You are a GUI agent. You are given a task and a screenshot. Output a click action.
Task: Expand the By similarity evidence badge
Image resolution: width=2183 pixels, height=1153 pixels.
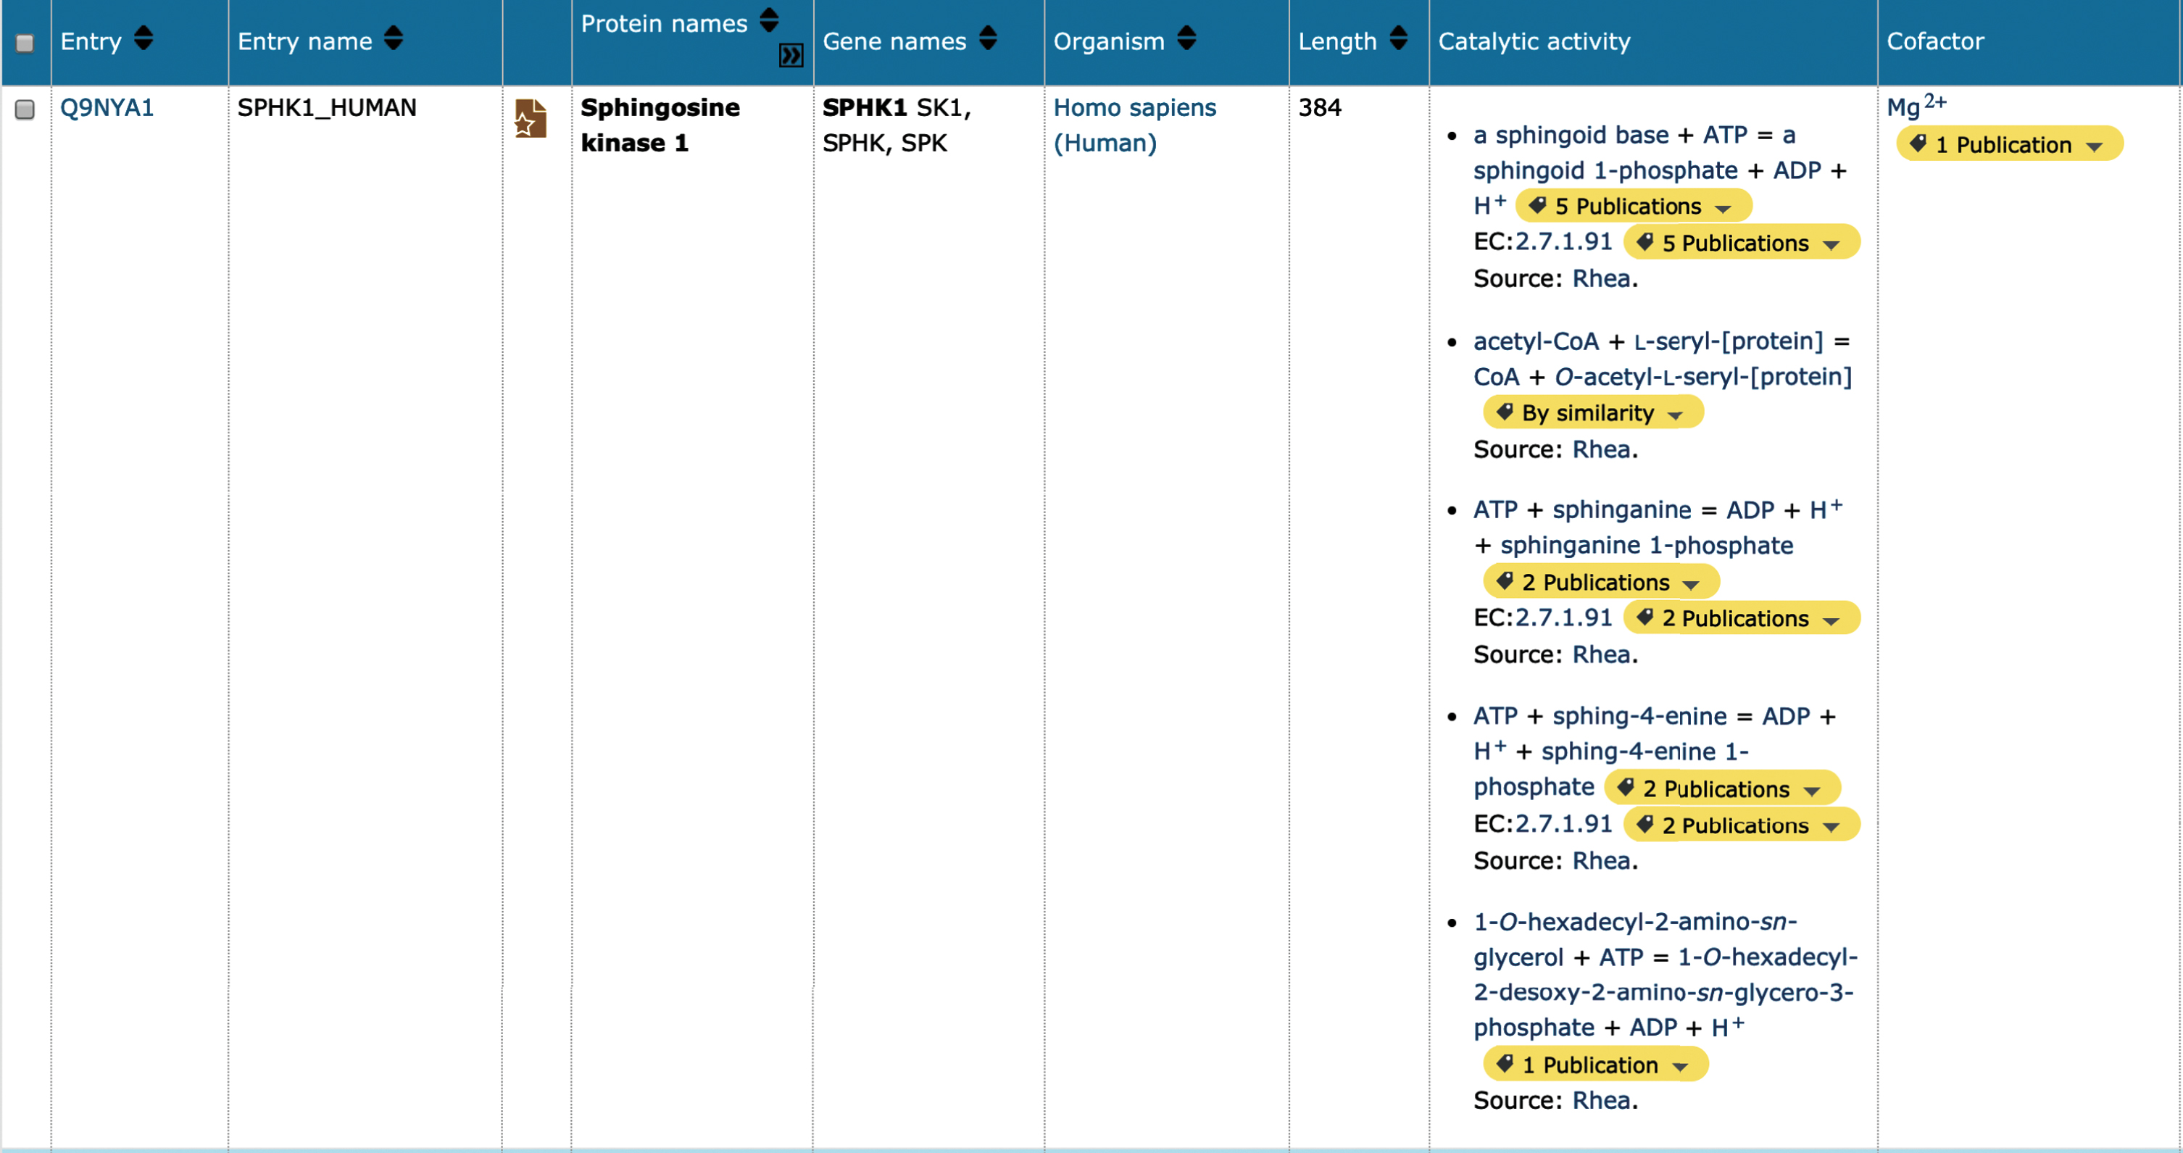pos(1592,413)
